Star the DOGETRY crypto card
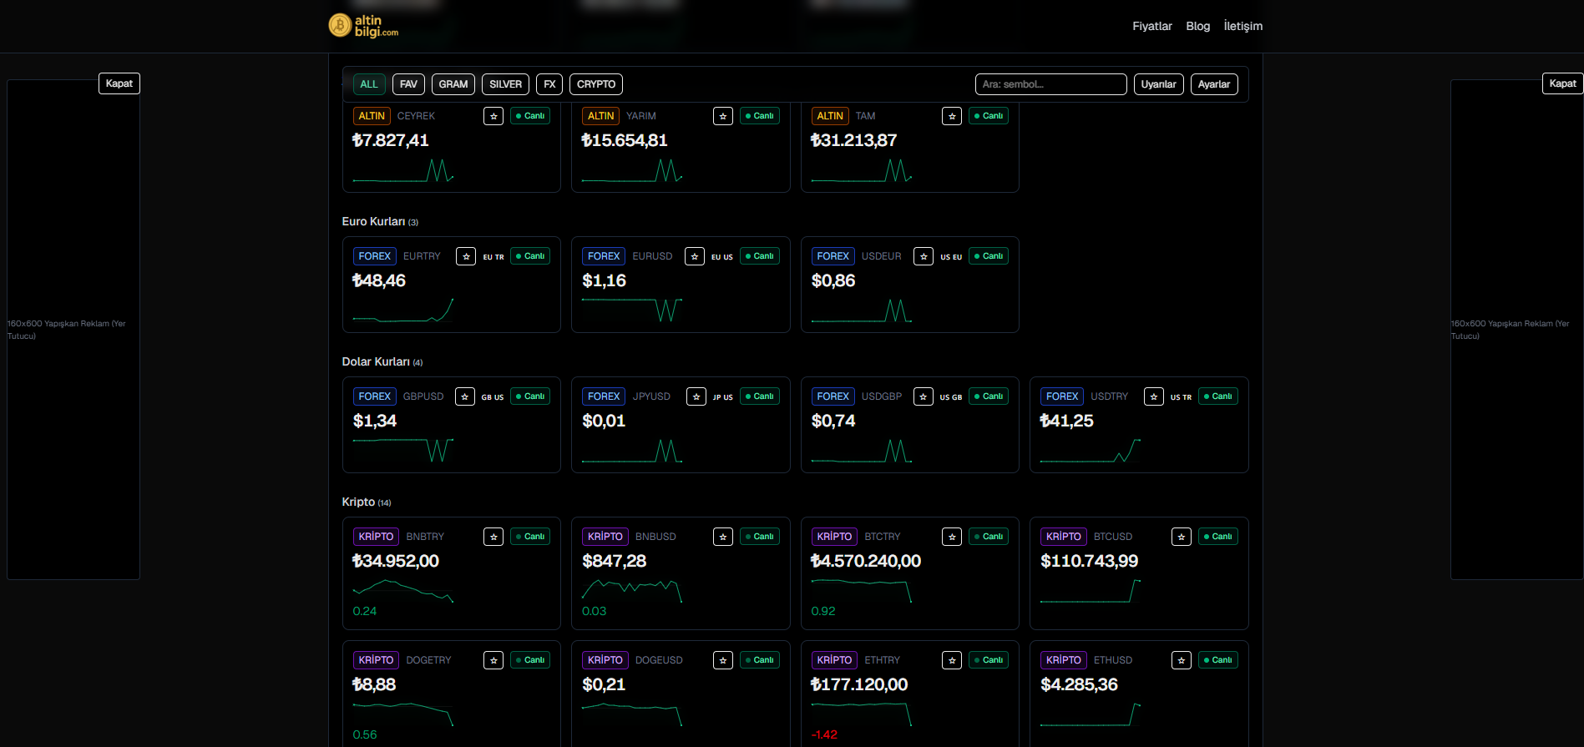Viewport: 1584px width, 747px height. 493,660
